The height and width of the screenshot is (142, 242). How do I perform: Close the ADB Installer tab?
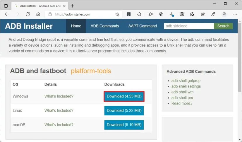tap(64, 6)
